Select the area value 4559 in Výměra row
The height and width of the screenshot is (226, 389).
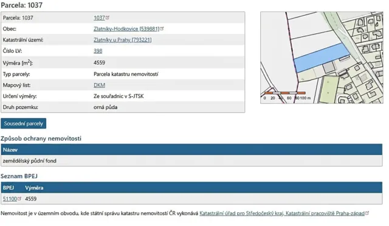pyautogui.click(x=99, y=63)
